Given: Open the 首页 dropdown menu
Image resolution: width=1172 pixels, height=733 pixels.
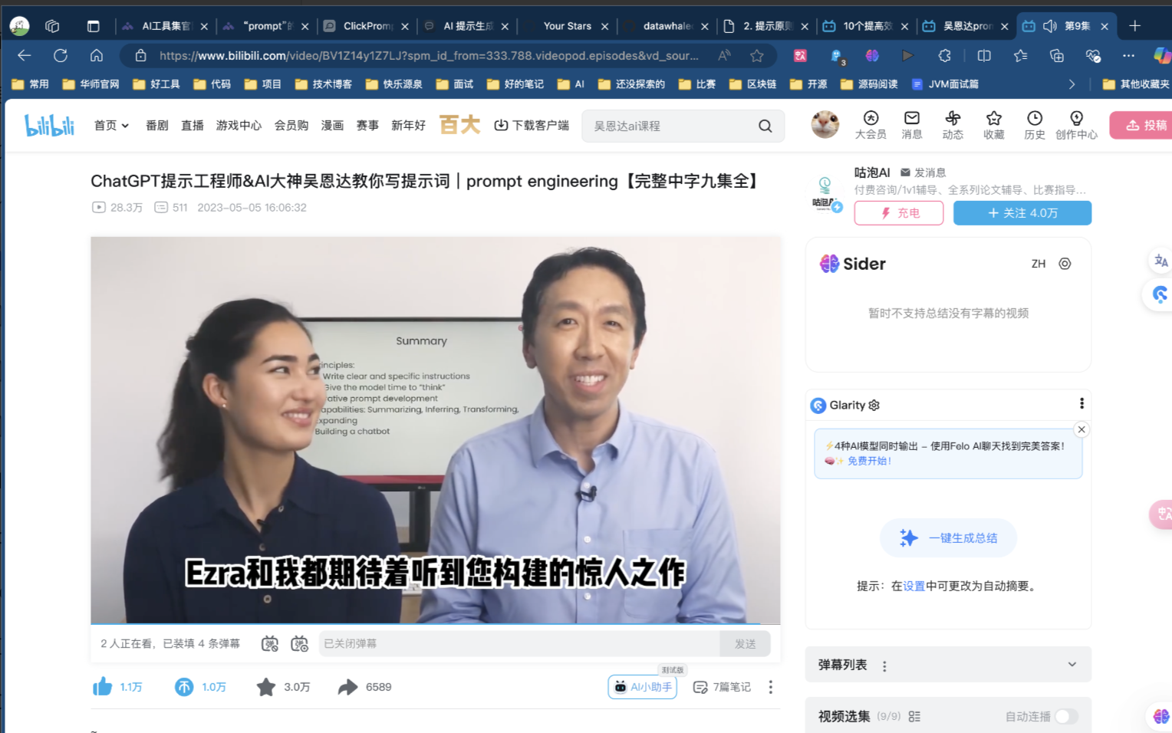Looking at the screenshot, I should click(111, 125).
